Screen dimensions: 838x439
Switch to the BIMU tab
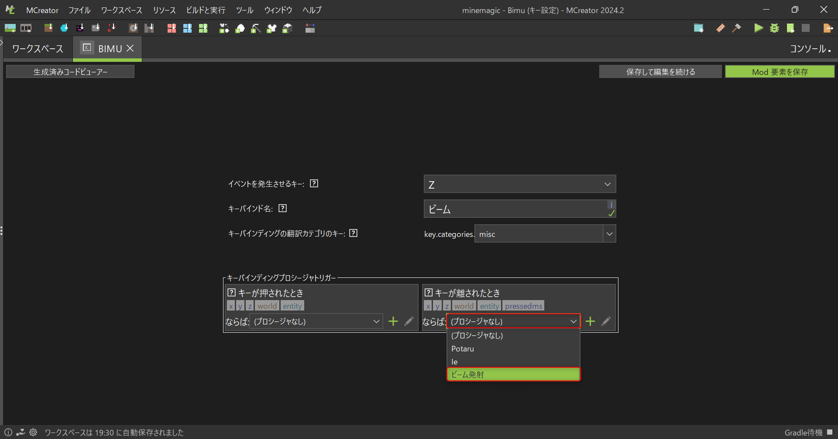coord(107,49)
